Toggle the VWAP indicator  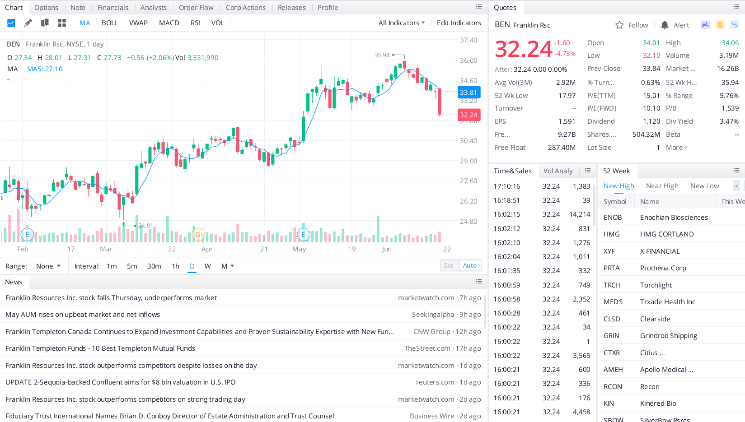pos(138,23)
